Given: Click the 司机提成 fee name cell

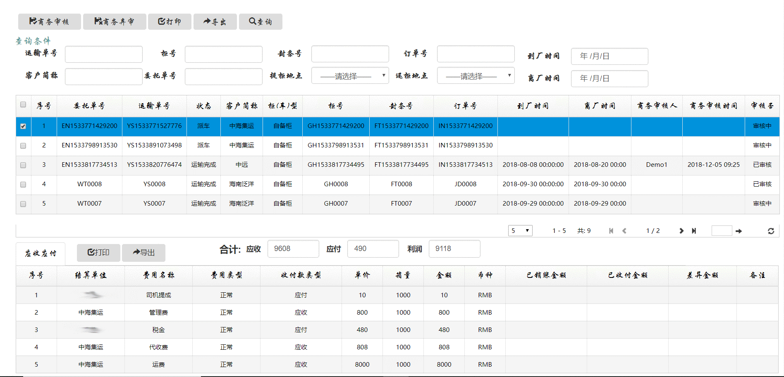Looking at the screenshot, I should click(158, 295).
